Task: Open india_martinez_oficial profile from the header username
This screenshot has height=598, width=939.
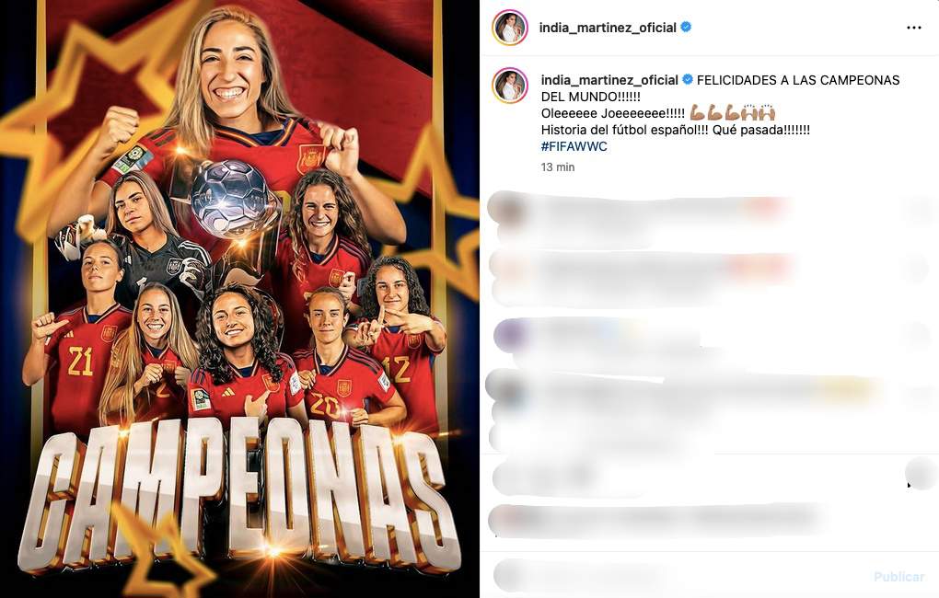Action: click(608, 28)
